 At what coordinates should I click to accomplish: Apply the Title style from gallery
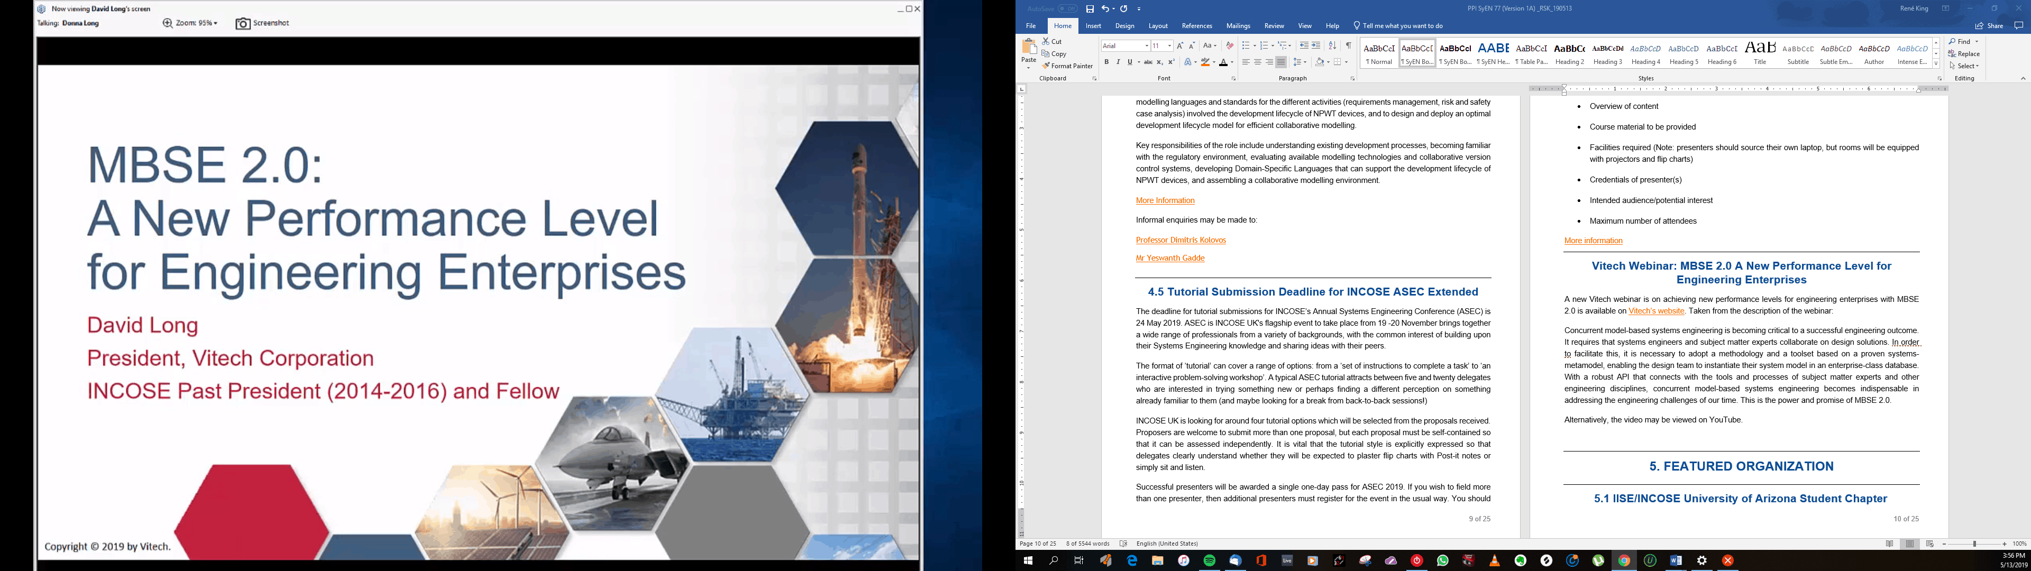1760,53
